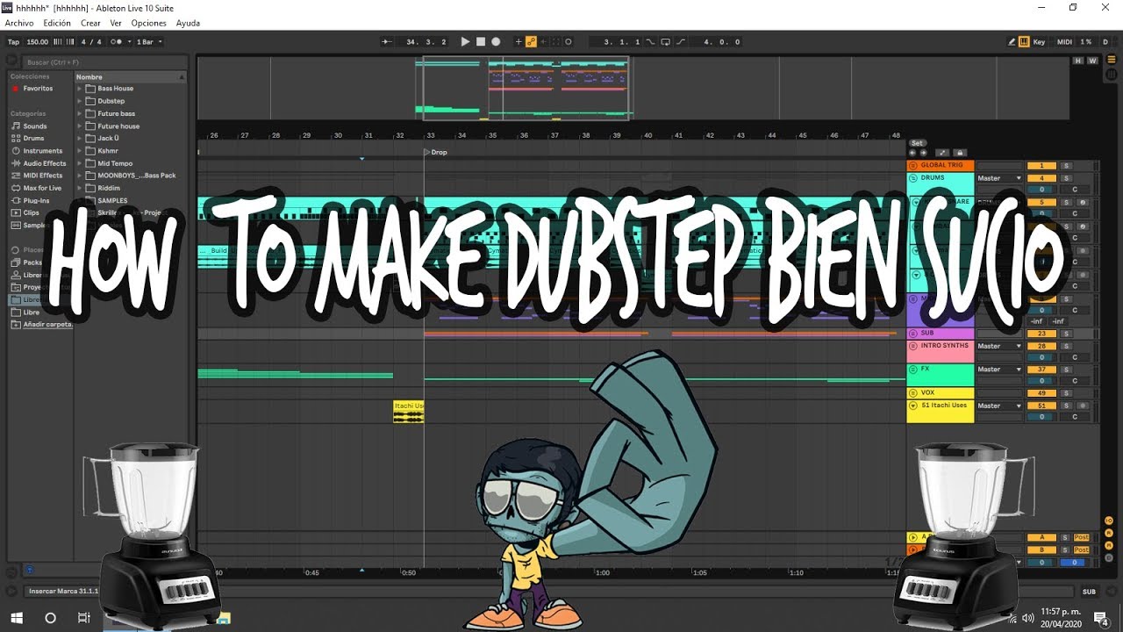Viewport: 1123px width, 632px height.
Task: Solo the SUB track
Action: 1067,334
